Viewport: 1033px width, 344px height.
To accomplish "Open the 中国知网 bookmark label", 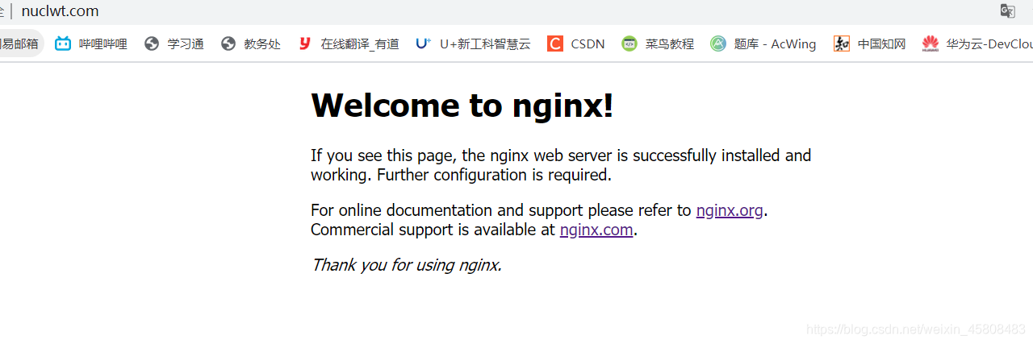I will (881, 44).
